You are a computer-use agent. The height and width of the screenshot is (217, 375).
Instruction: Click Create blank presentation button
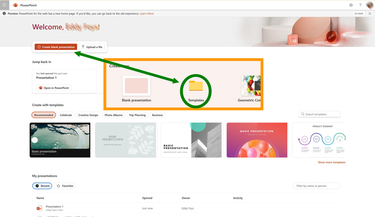pyautogui.click(x=56, y=47)
